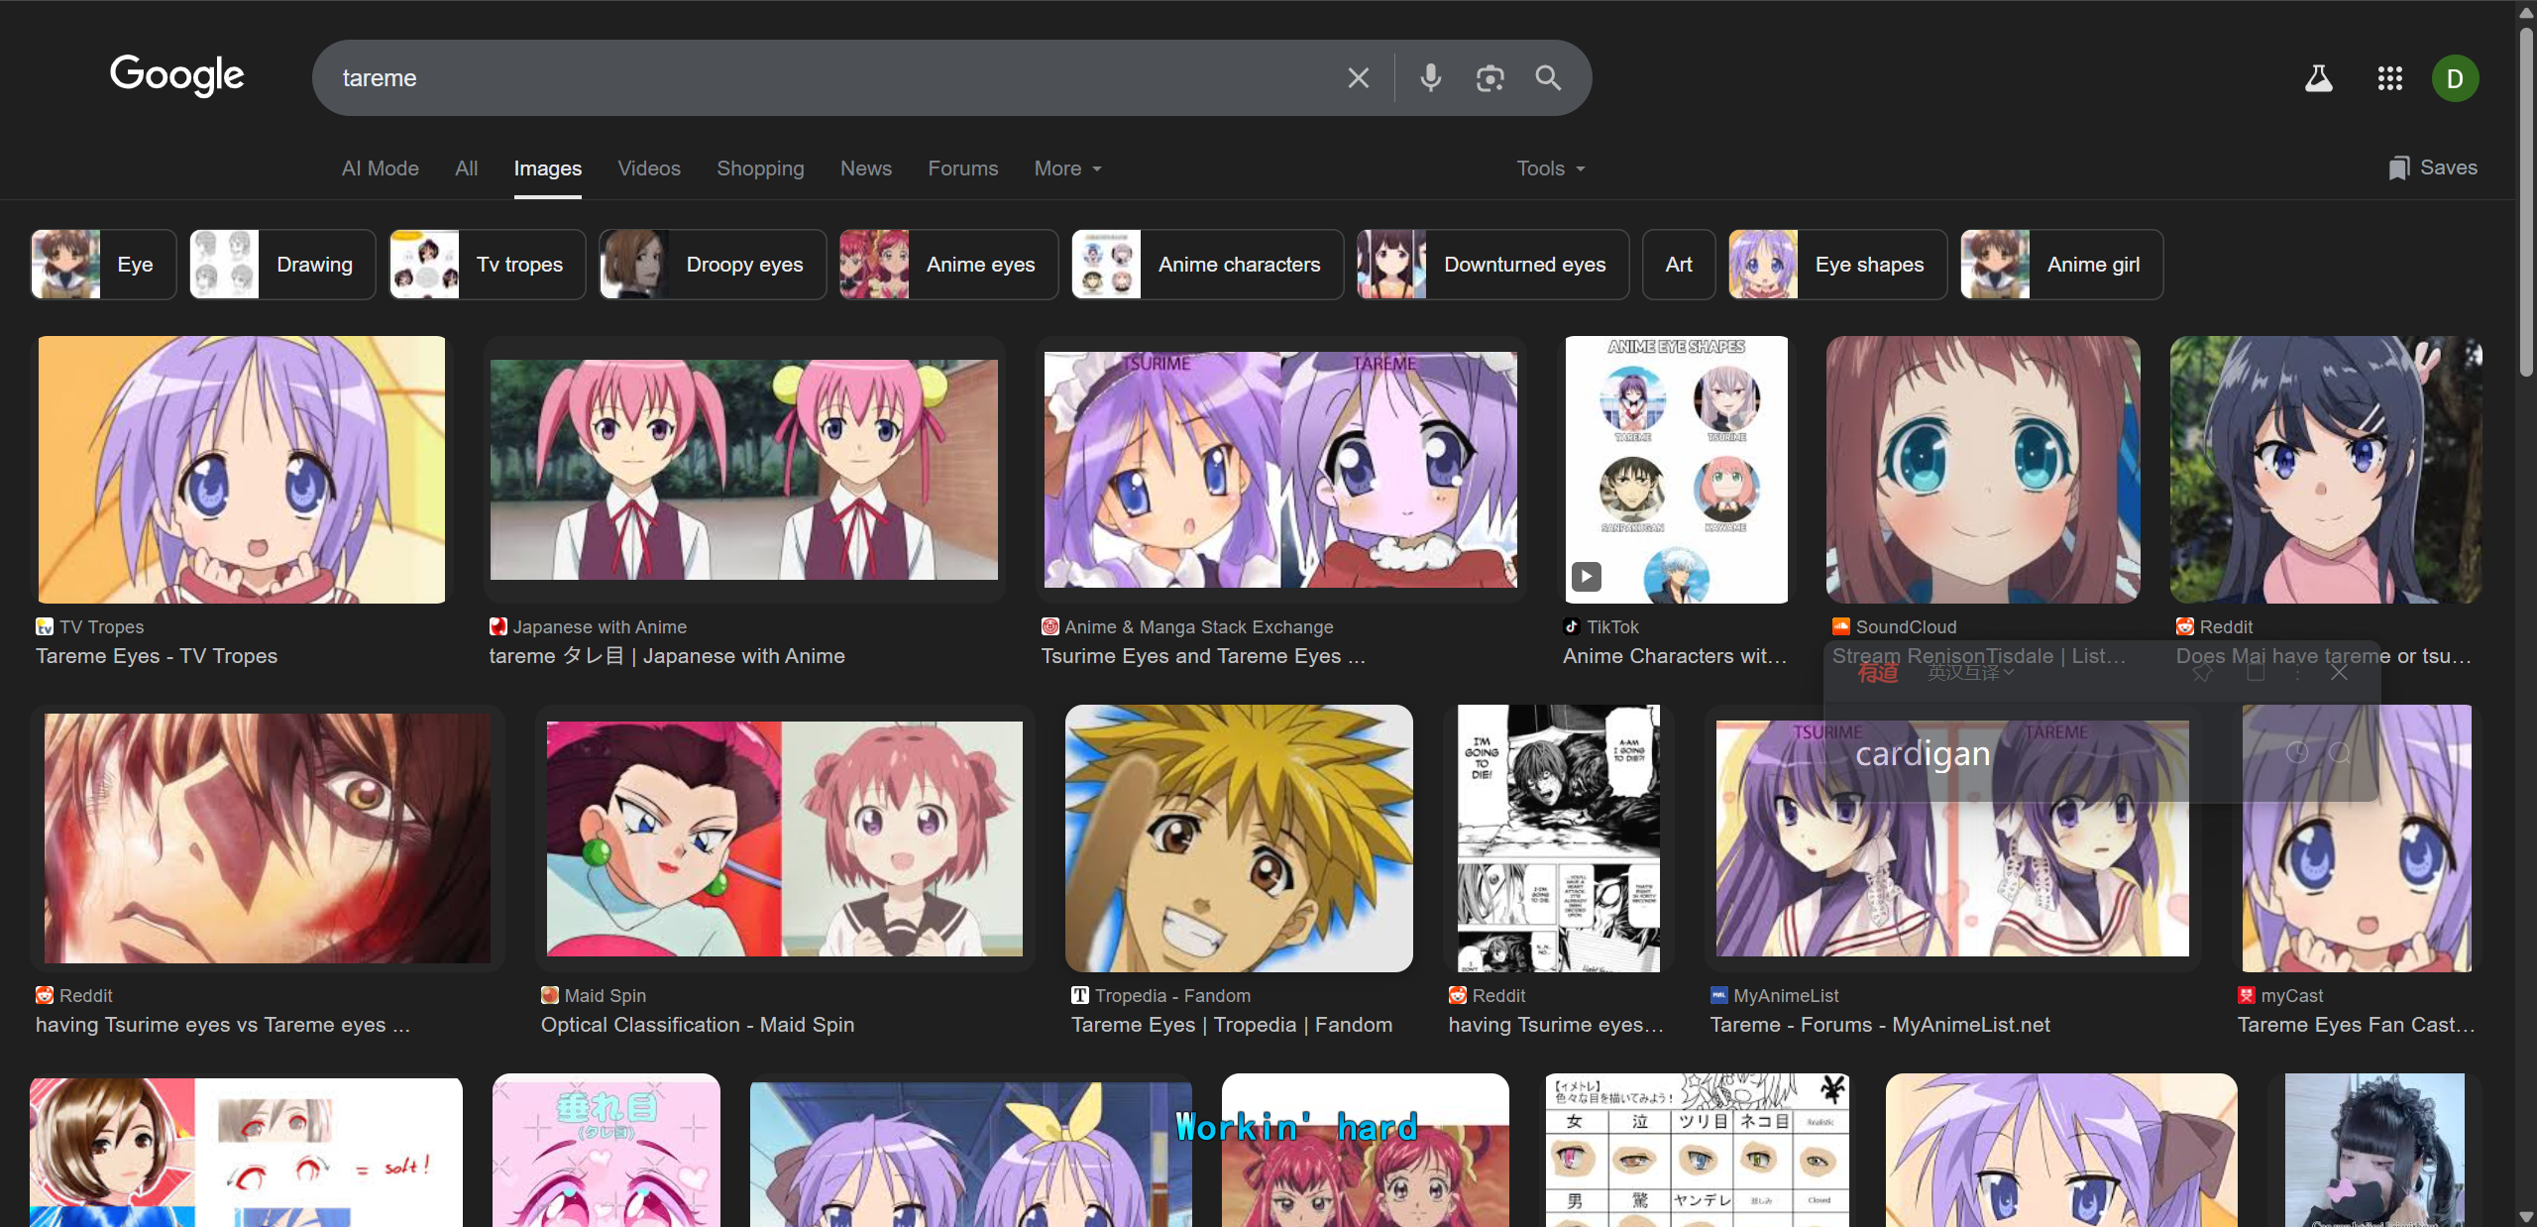Filter results with the Eye shapes chip
This screenshot has width=2537, height=1227.
pos(1837,265)
